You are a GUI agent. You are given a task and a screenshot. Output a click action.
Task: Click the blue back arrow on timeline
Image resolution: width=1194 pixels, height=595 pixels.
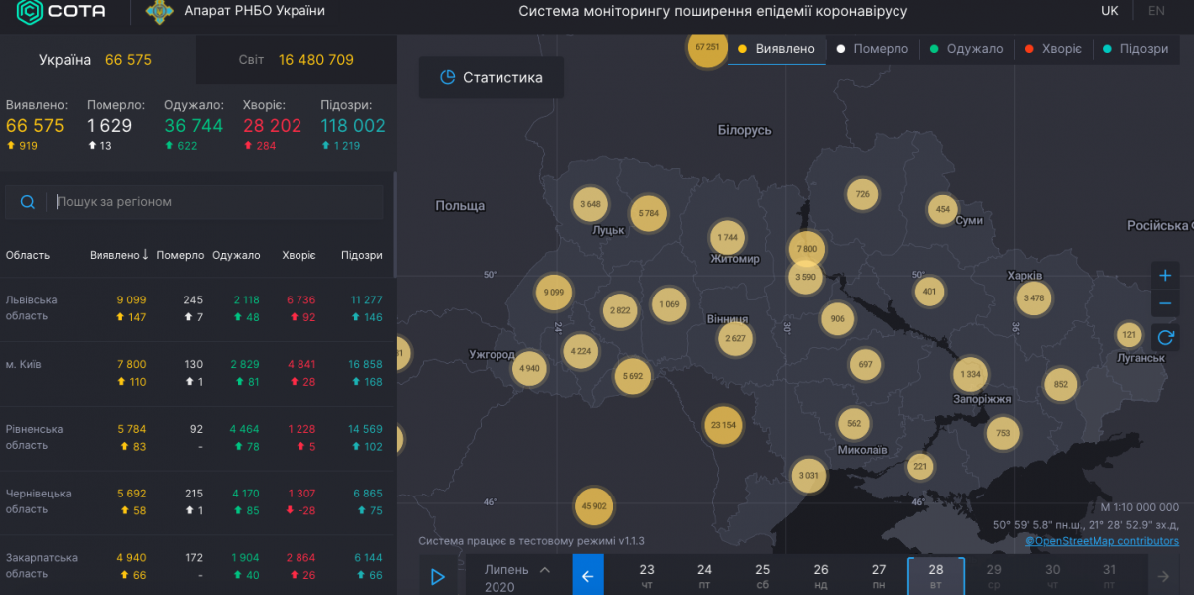tap(587, 575)
